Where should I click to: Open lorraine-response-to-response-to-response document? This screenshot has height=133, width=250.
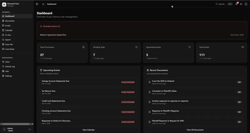[x=195, y=102]
